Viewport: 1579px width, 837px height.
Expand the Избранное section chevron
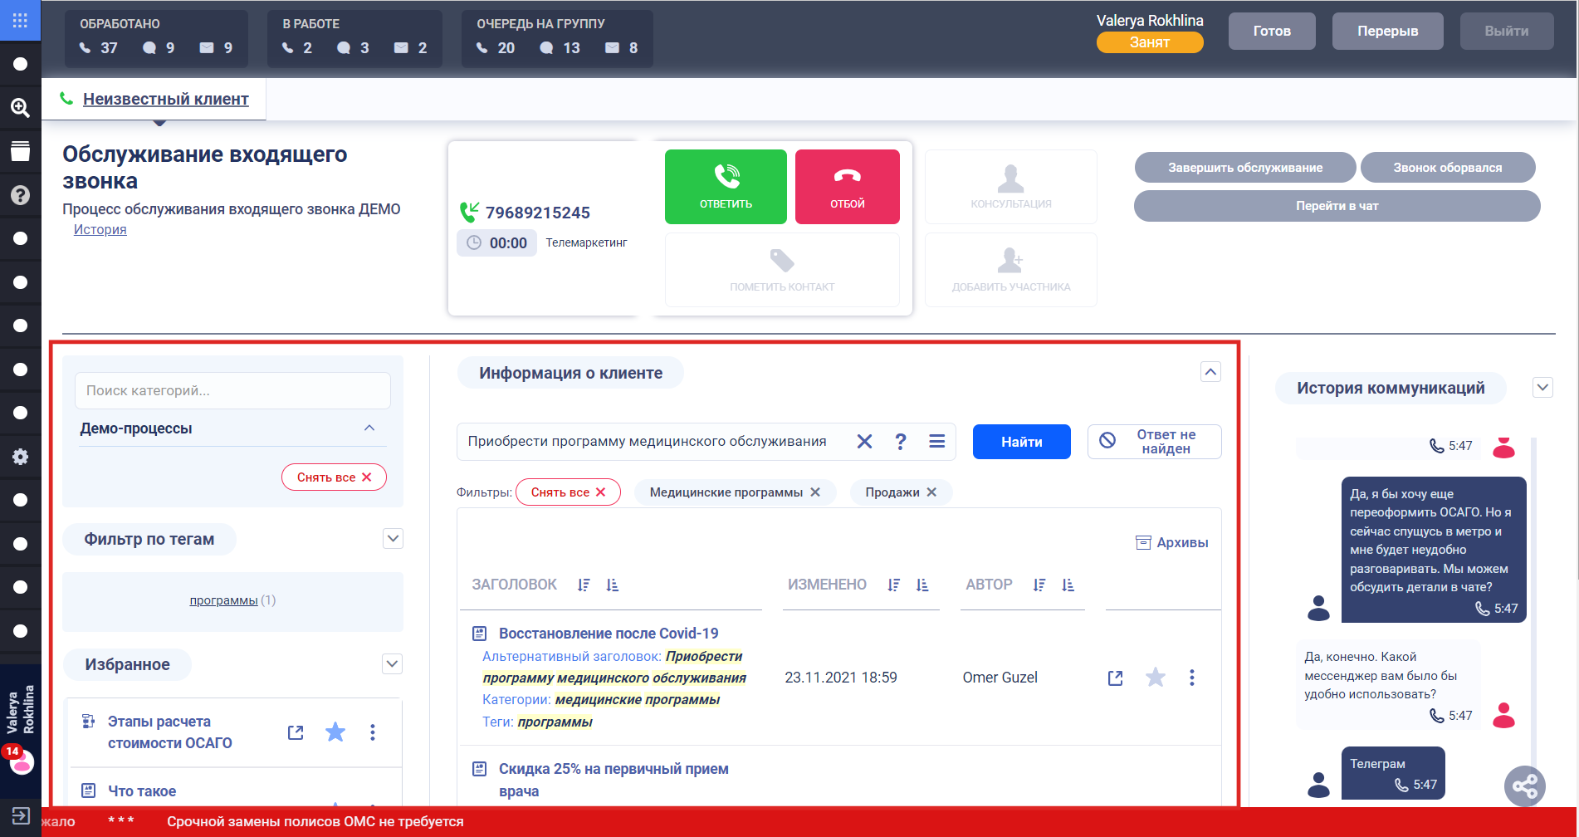(393, 664)
